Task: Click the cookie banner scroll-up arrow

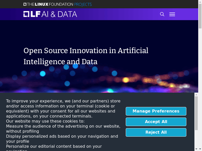Action: point(196,95)
